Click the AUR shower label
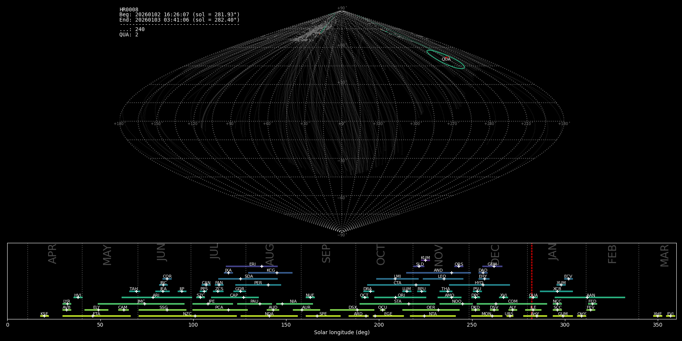 point(306,308)
